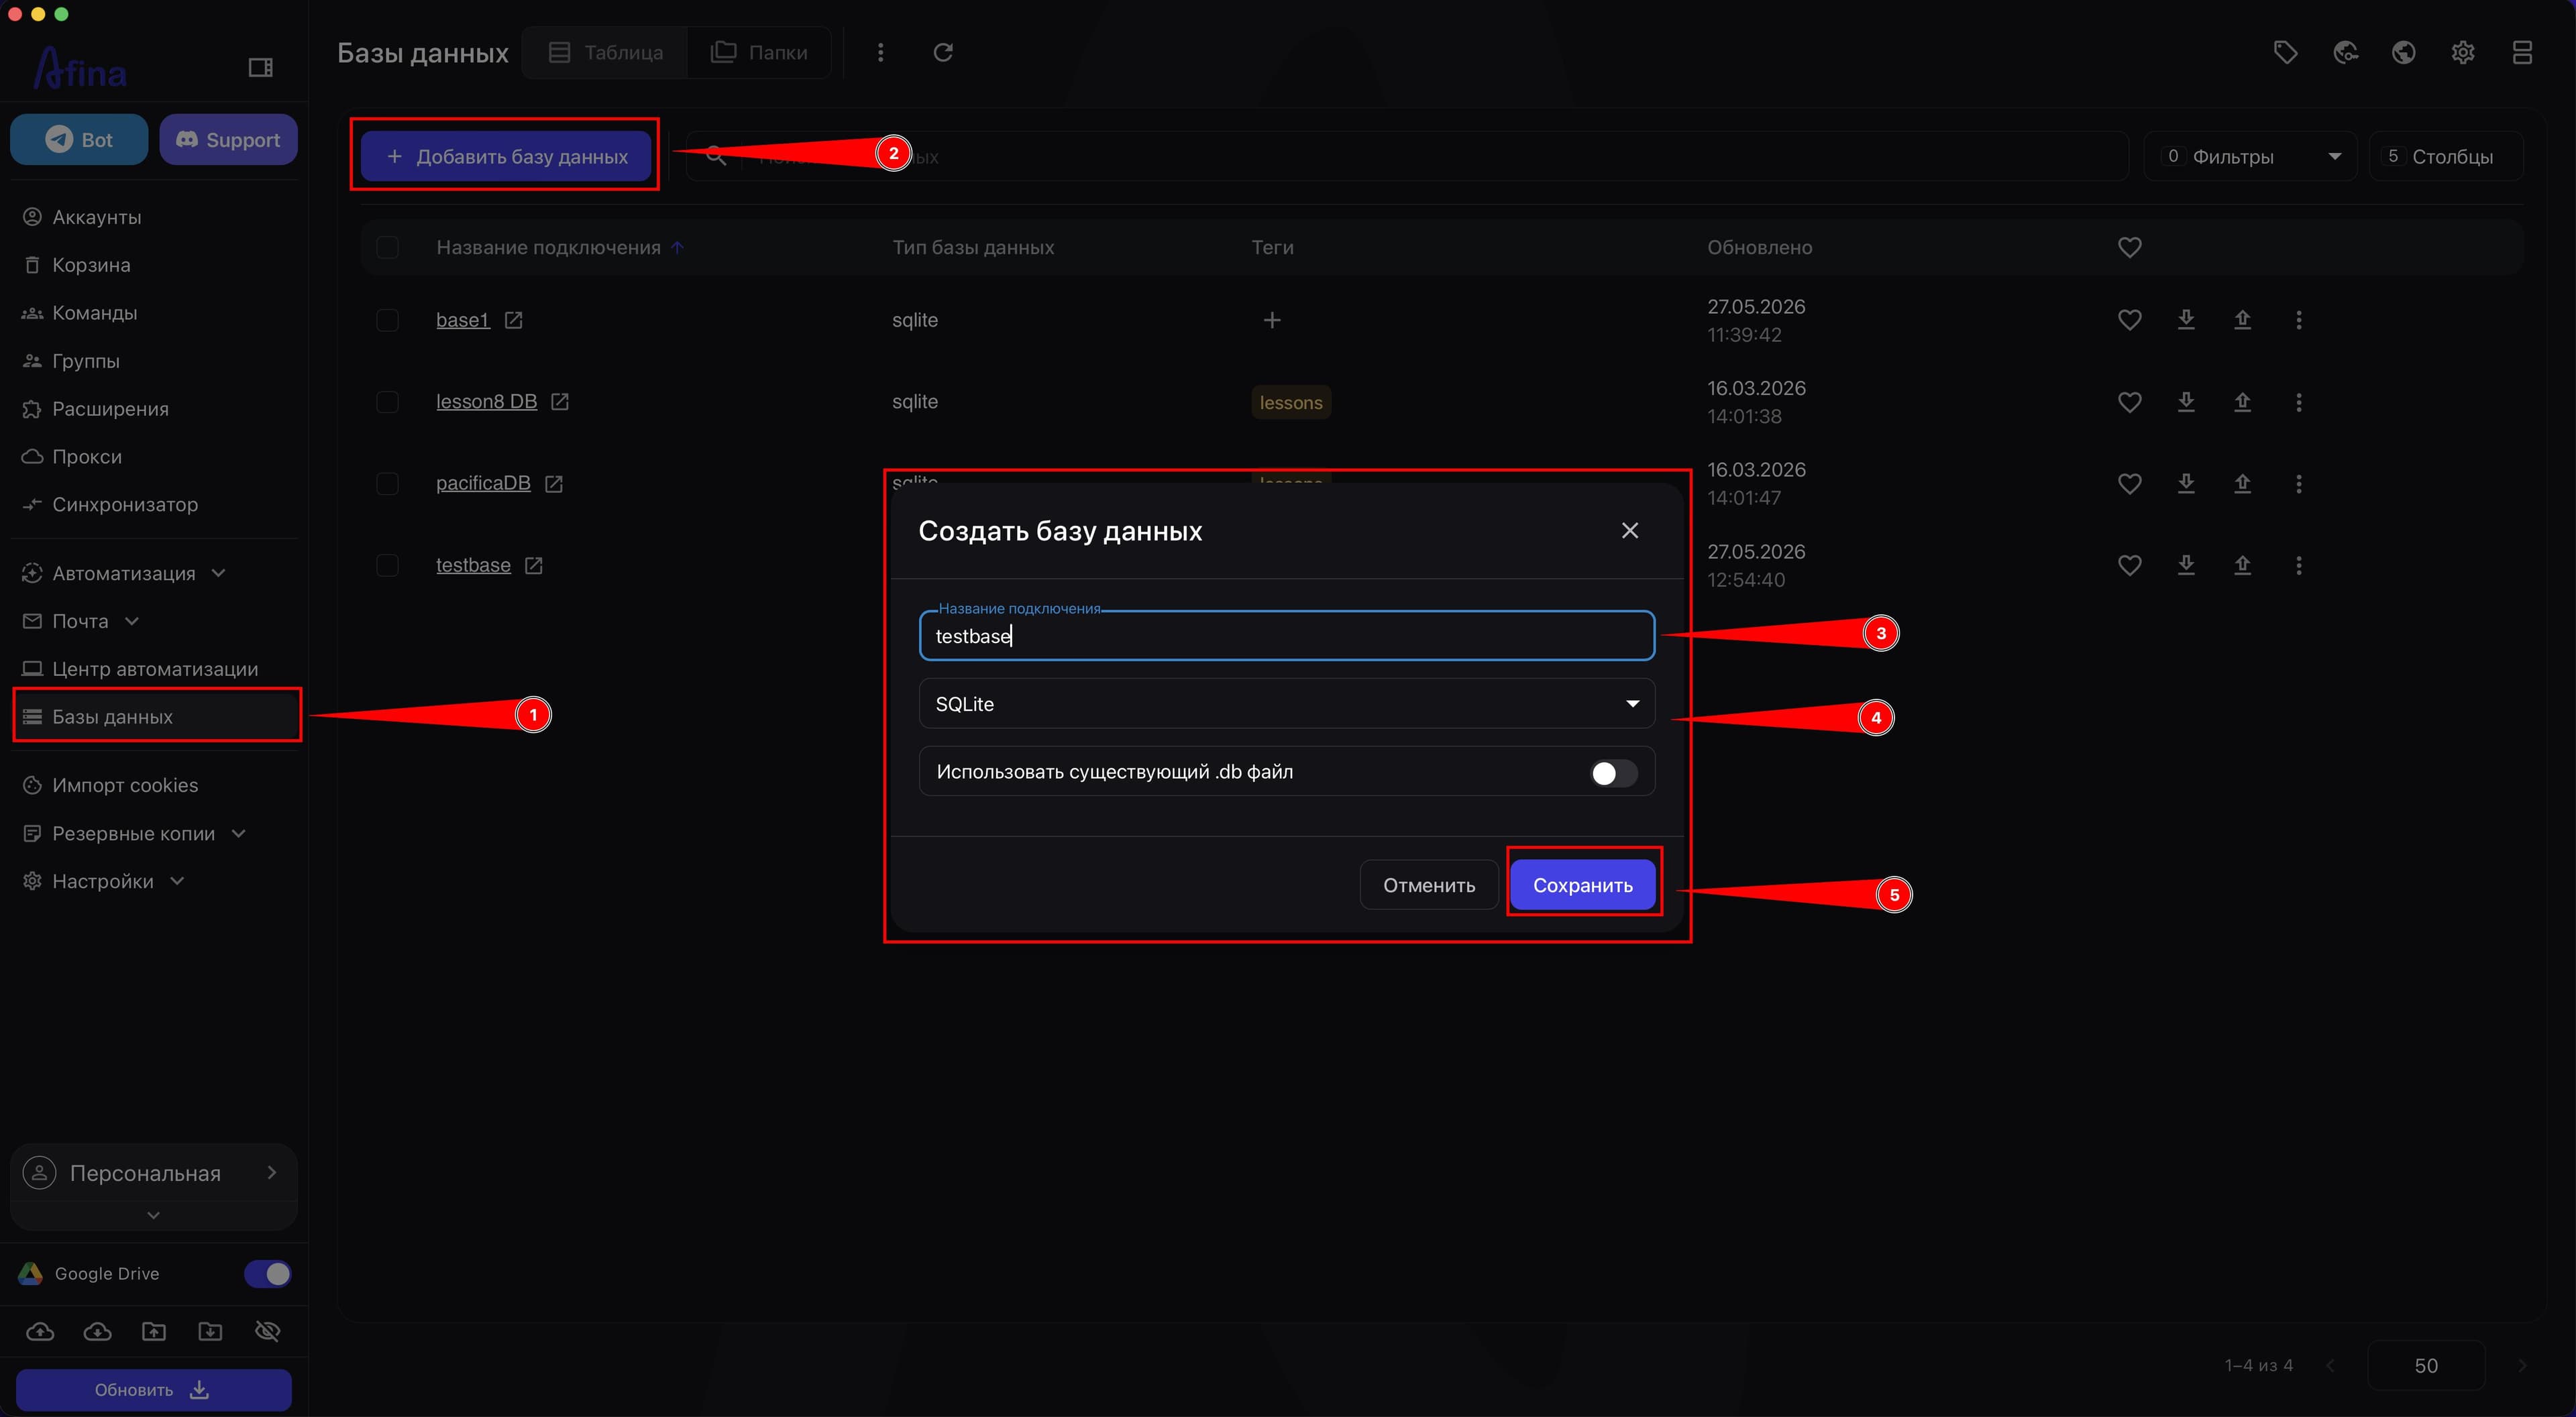2576x1417 pixels.
Task: Open Импорт cookies in the sidebar
Action: click(x=125, y=786)
